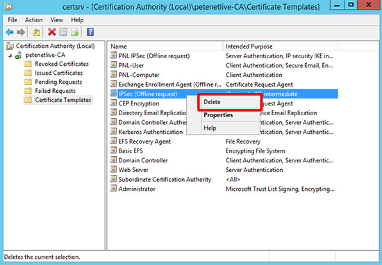Choose Delete from the context menu
Screen dimensions: 382x265
coord(230,102)
